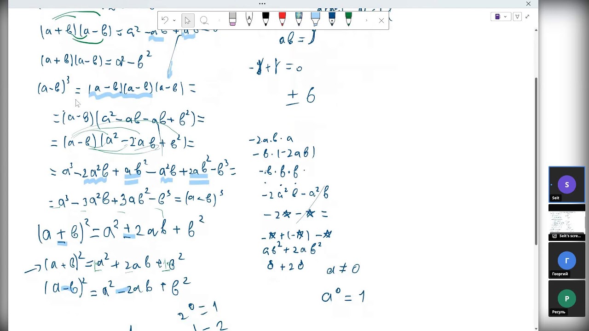Open the three-dot menu at window top
The image size is (589, 331).
[262, 4]
